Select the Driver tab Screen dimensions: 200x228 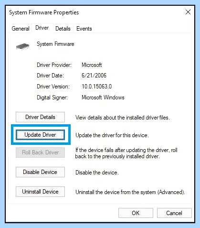coord(42,28)
